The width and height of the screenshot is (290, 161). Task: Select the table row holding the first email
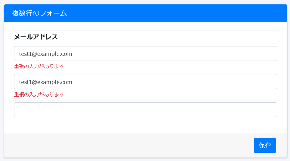click(x=146, y=58)
